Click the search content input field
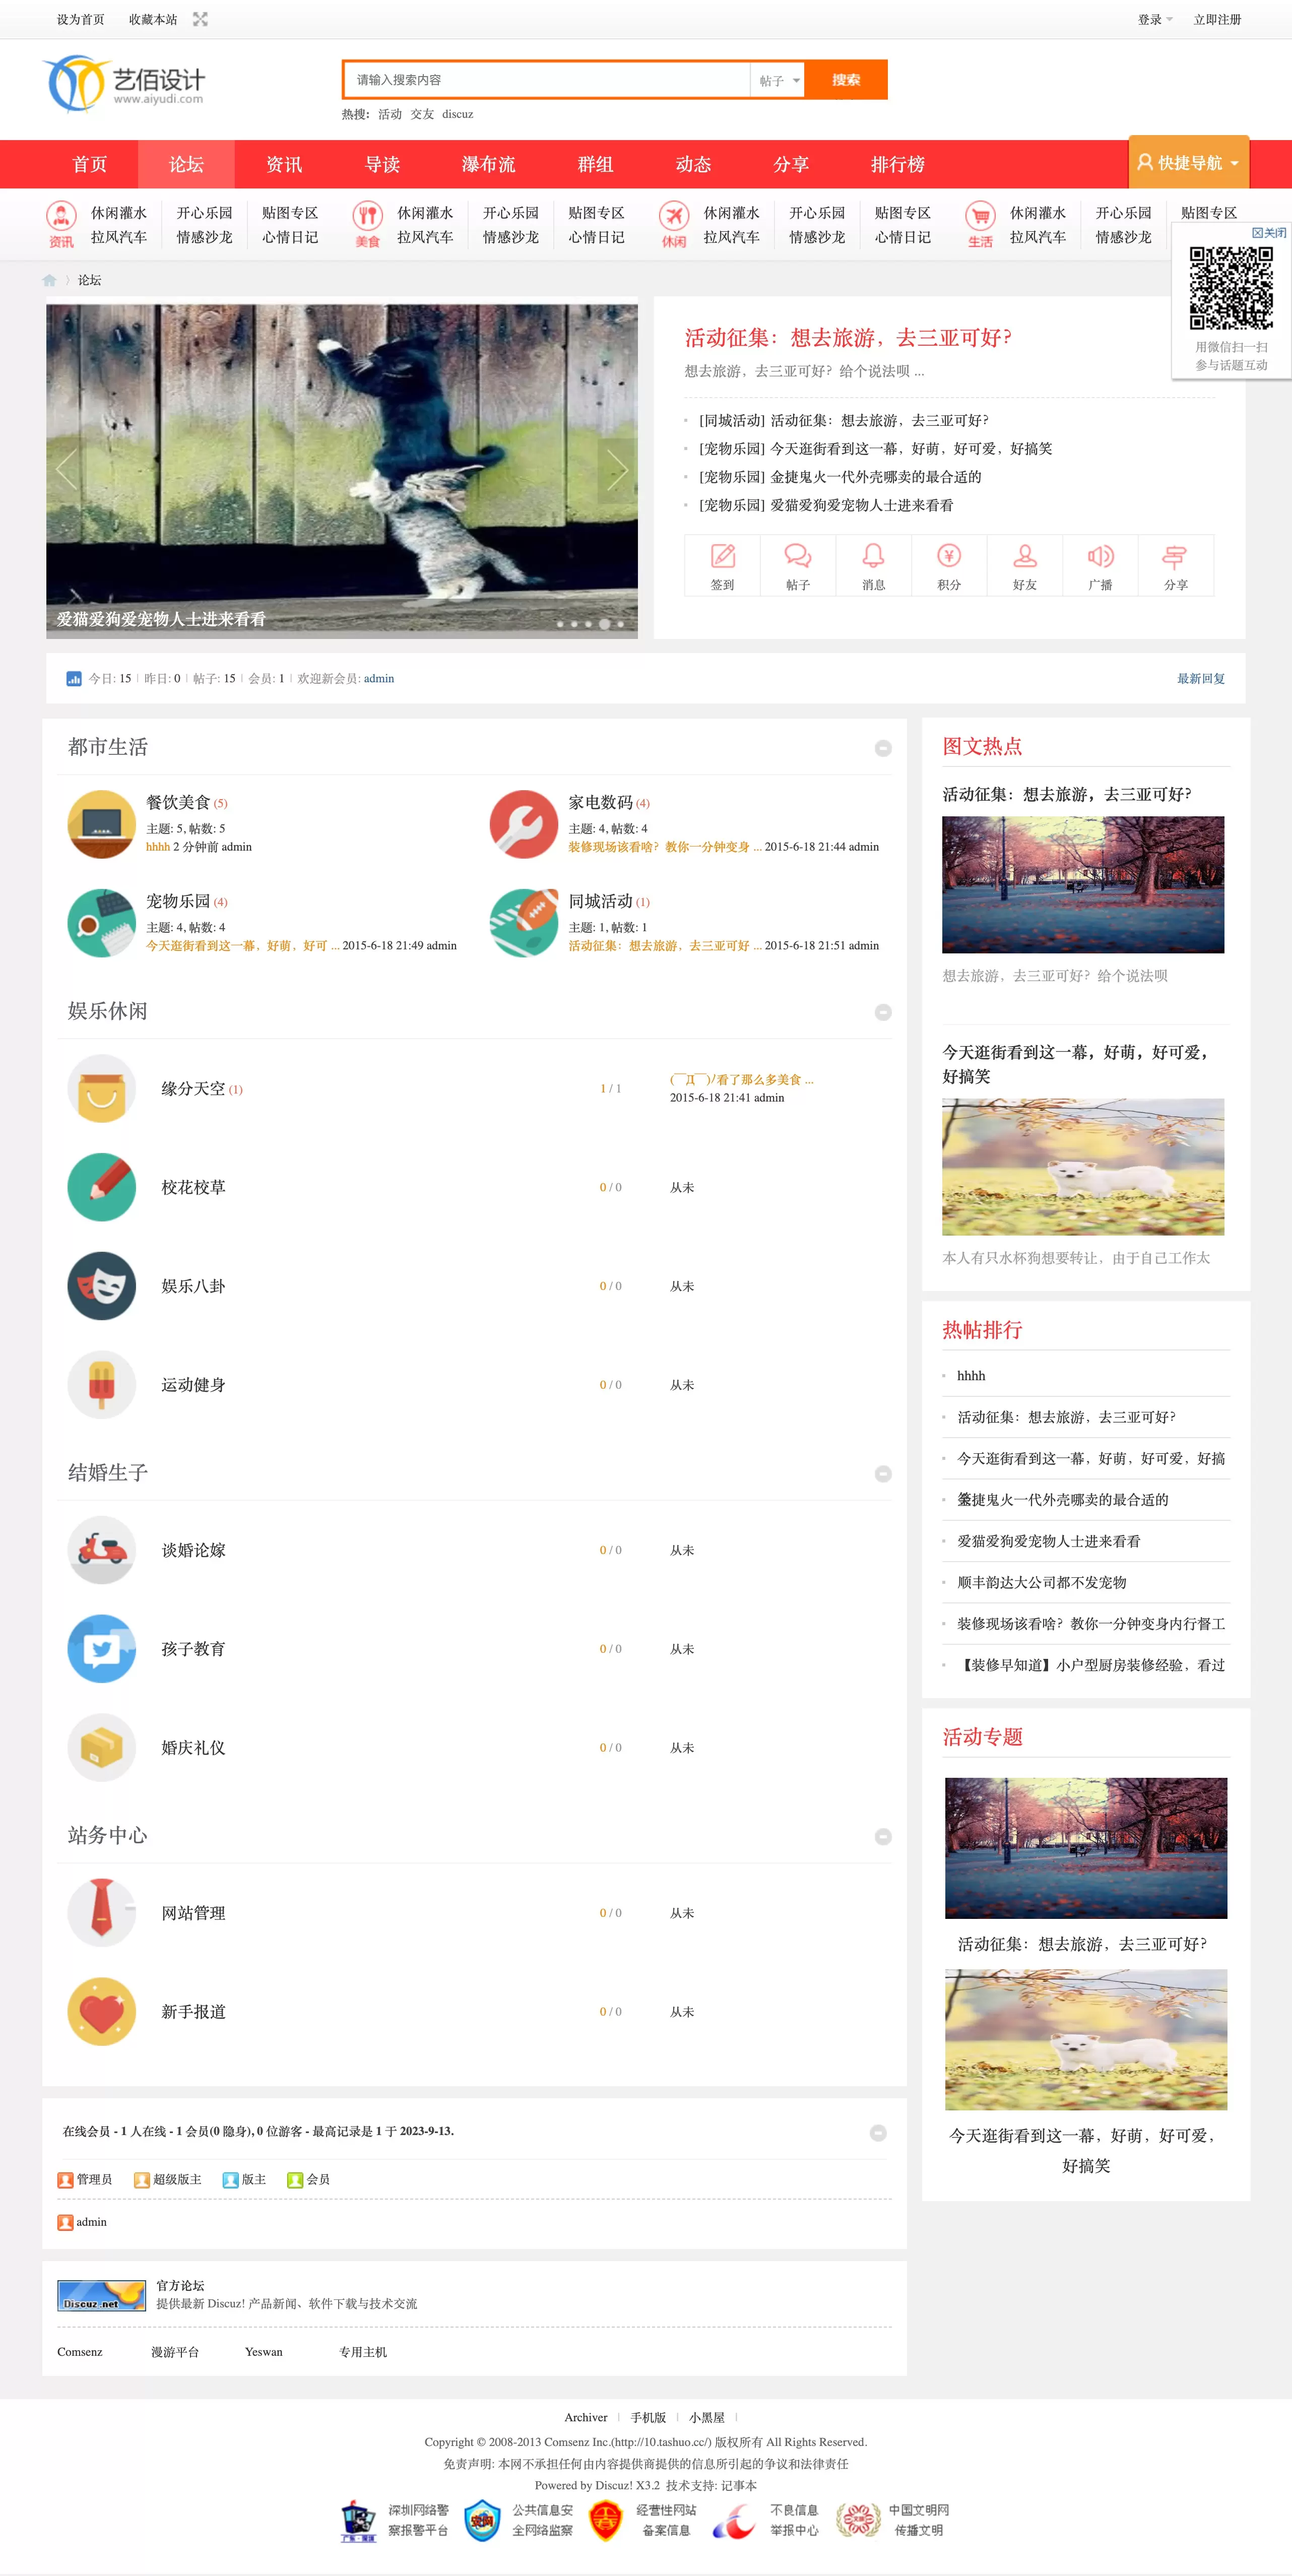Screen dimensions: 1292x2576 click(547, 80)
